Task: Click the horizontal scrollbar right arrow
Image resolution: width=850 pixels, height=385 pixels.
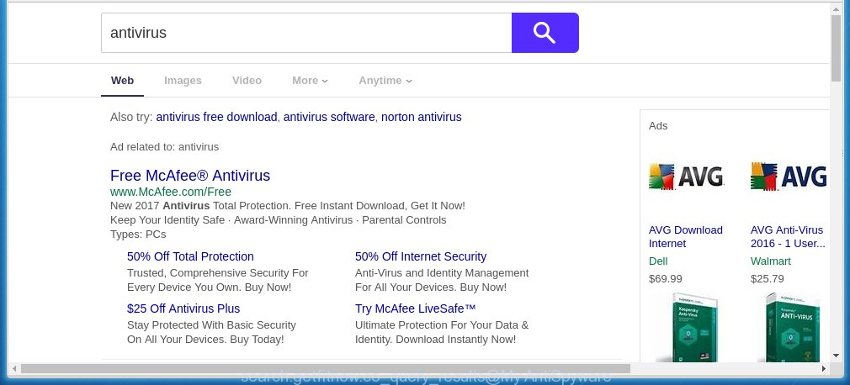Action: tap(823, 369)
